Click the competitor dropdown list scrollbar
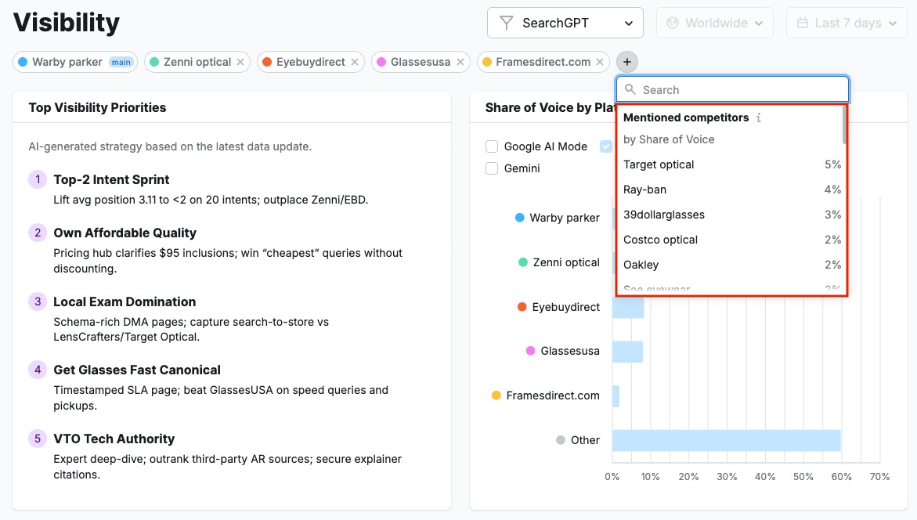This screenshot has width=917, height=520. coord(844,125)
